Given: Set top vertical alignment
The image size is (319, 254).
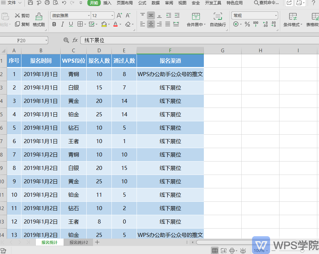Looking at the screenshot, I should (142, 15).
